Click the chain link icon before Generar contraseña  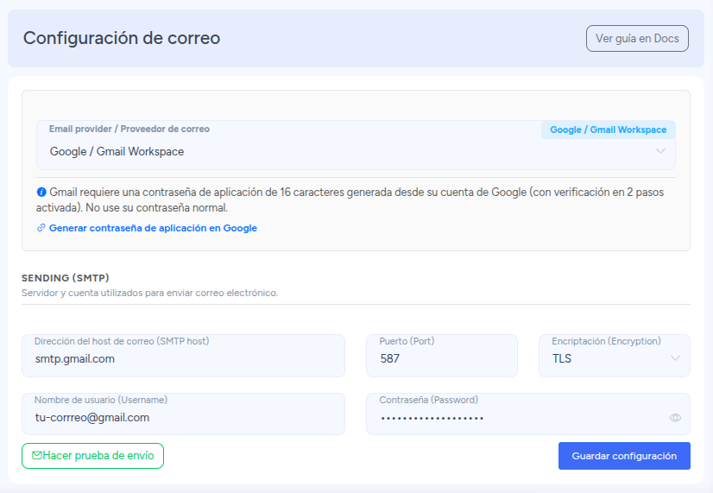[x=41, y=228]
